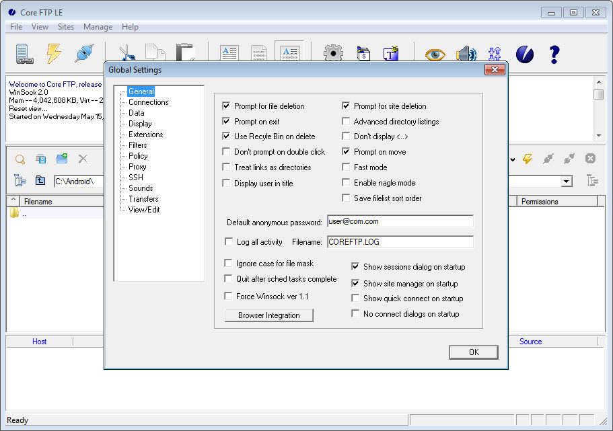The height and width of the screenshot is (431, 613).
Task: Click the directory tree icon beside local path
Action: (x=20, y=180)
